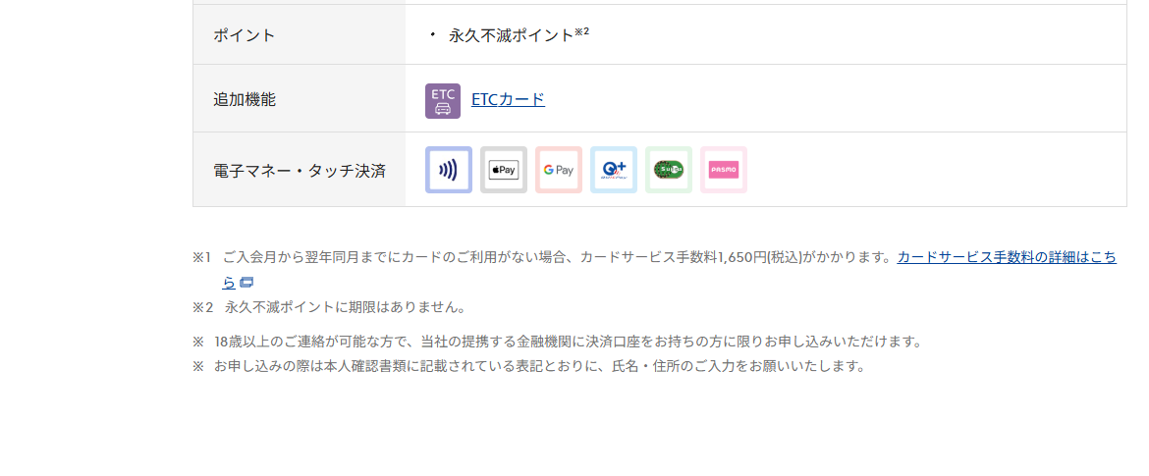Click the PASMO icon
This screenshot has height=476, width=1149.
tap(723, 170)
